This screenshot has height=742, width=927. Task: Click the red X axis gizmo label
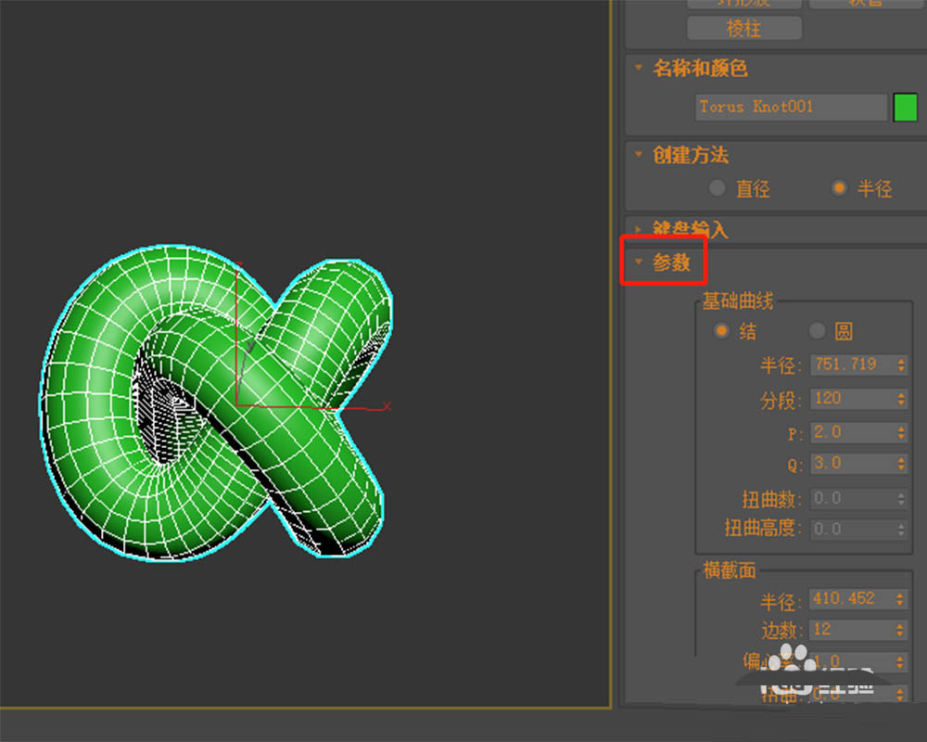[387, 406]
